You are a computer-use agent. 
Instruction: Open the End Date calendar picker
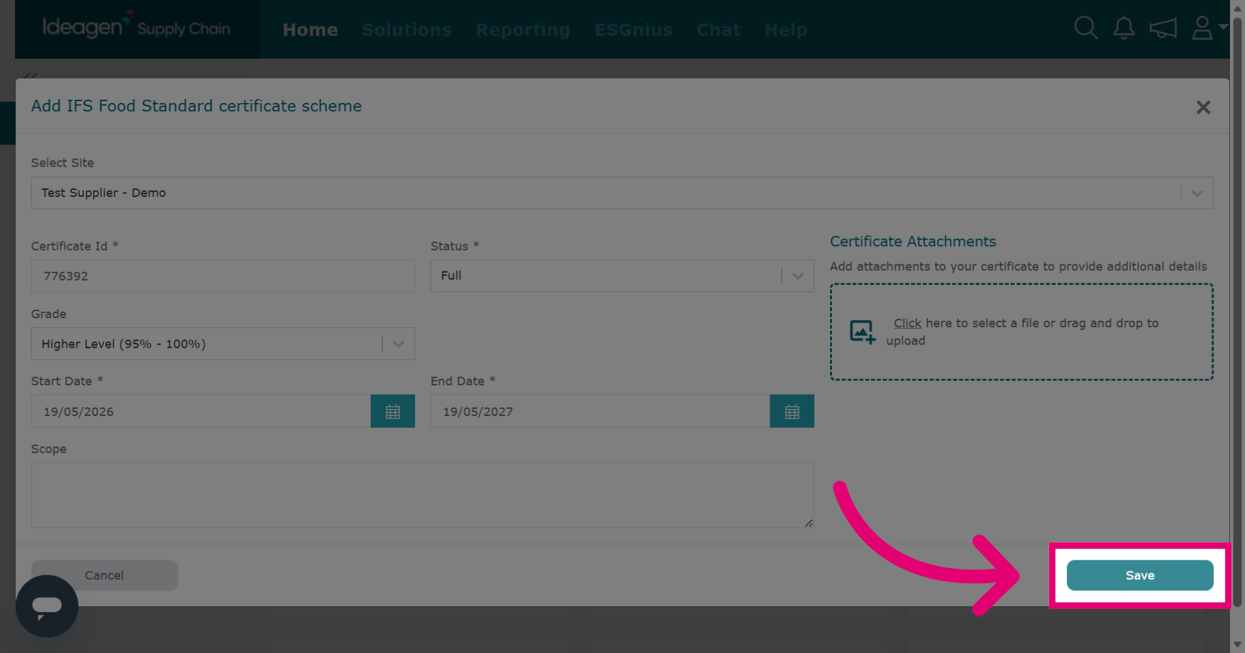tap(792, 411)
